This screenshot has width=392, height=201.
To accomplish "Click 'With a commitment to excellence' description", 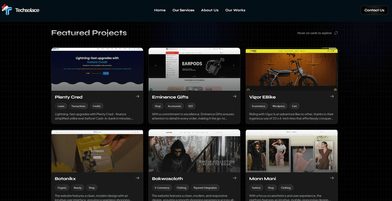I will click(x=193, y=116).
